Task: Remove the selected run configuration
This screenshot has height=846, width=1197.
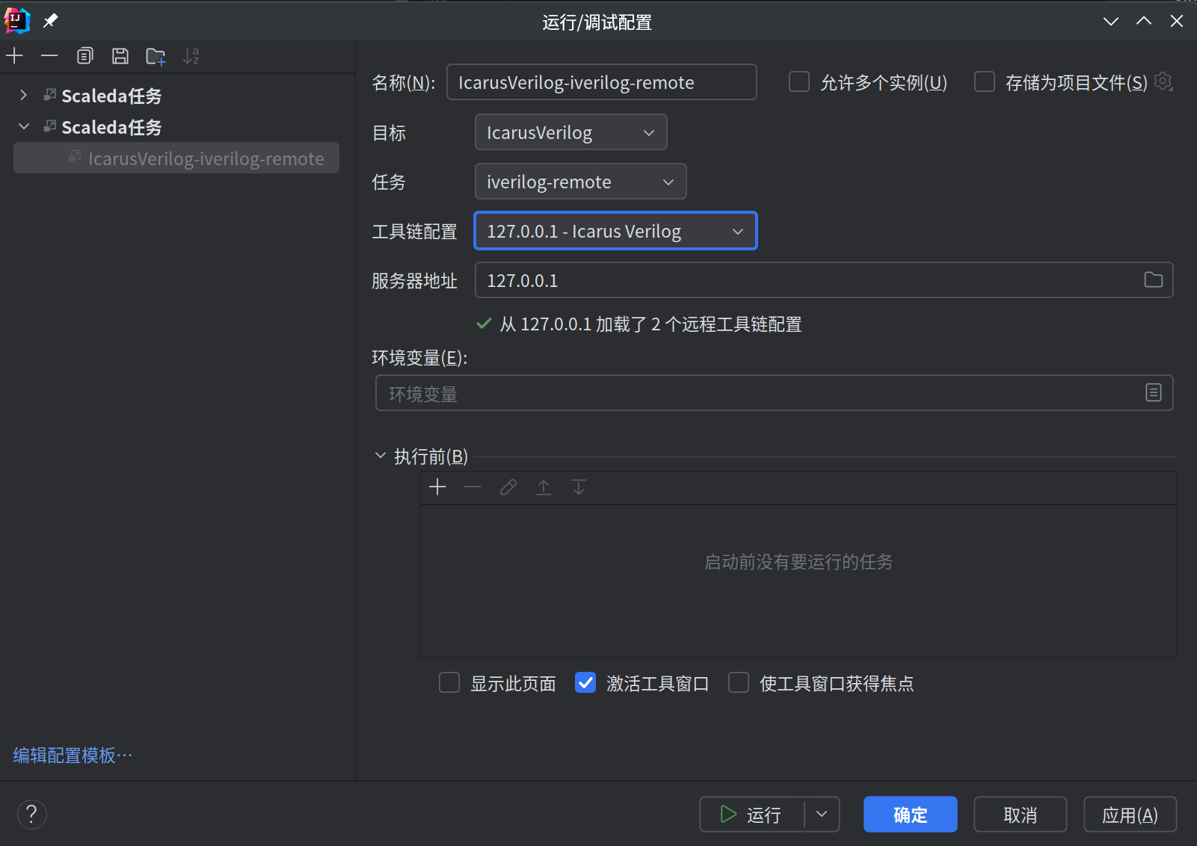Action: click(49, 55)
